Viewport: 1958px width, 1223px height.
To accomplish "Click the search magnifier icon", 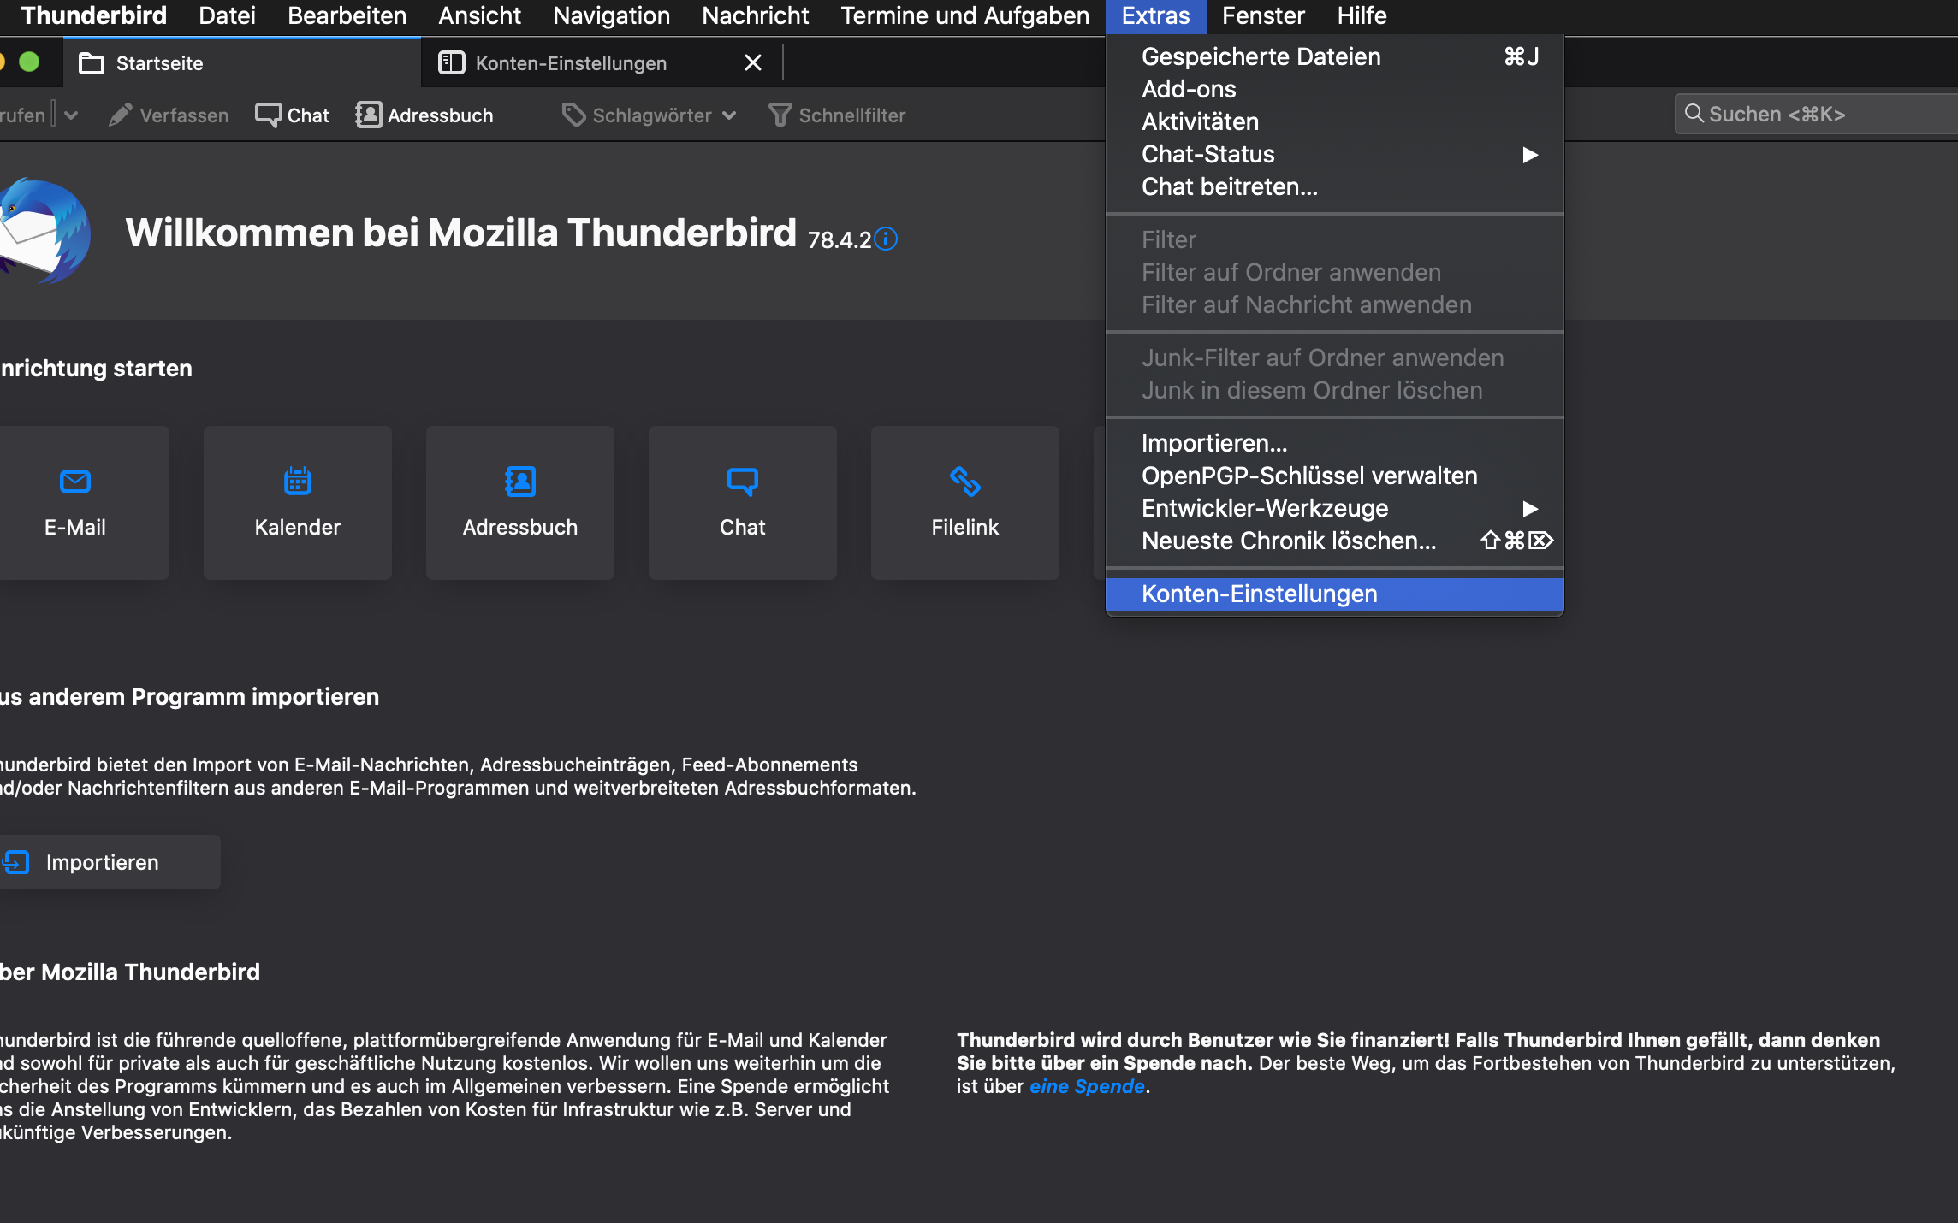I will pyautogui.click(x=1694, y=114).
